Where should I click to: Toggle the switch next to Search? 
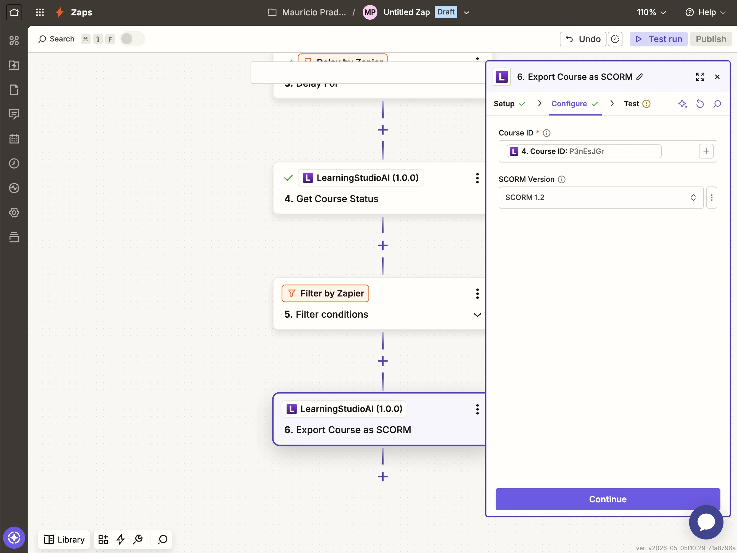132,39
